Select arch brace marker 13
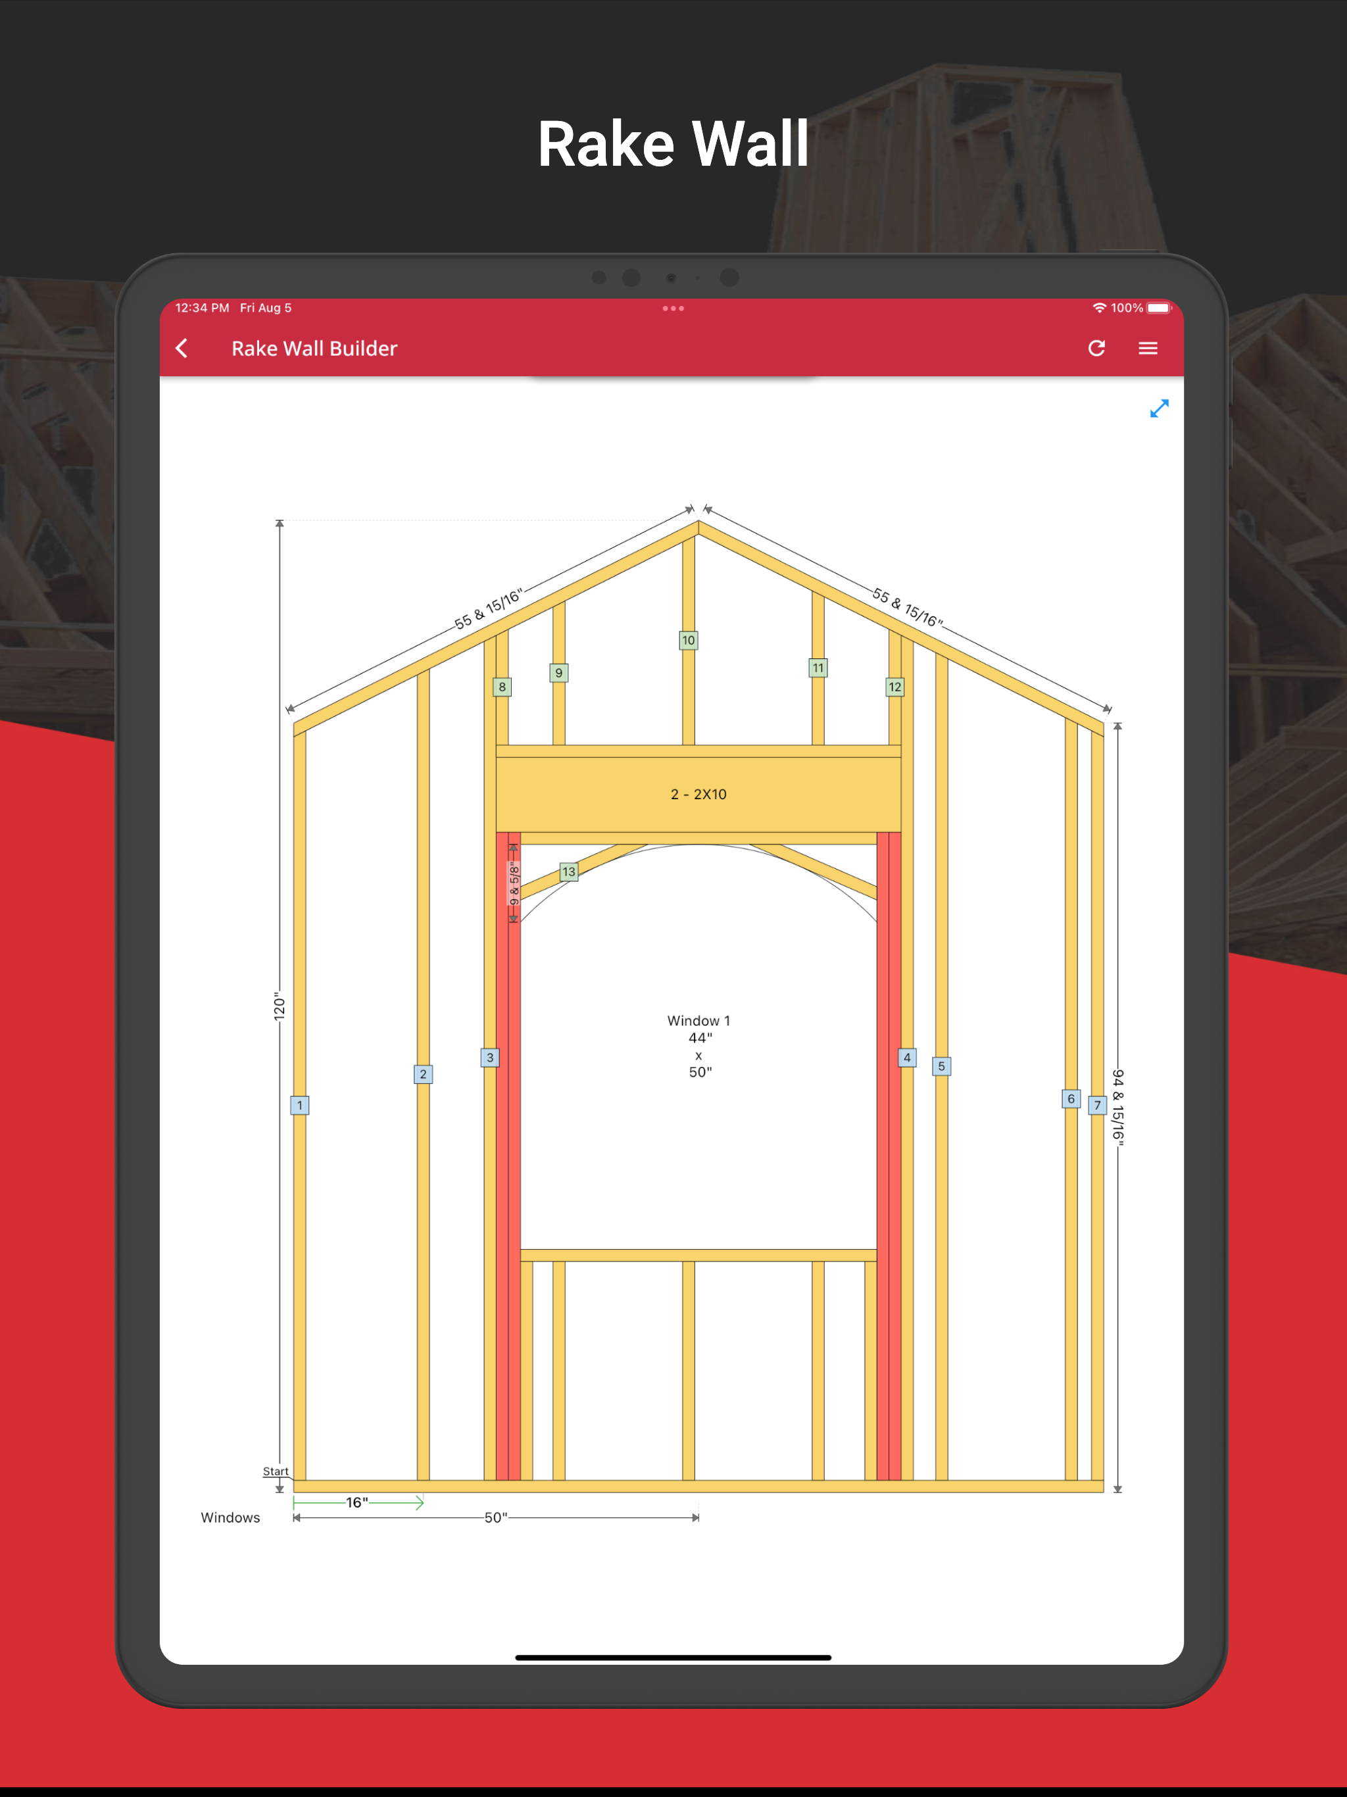Screen dimensions: 1347x1797 pos(569,872)
